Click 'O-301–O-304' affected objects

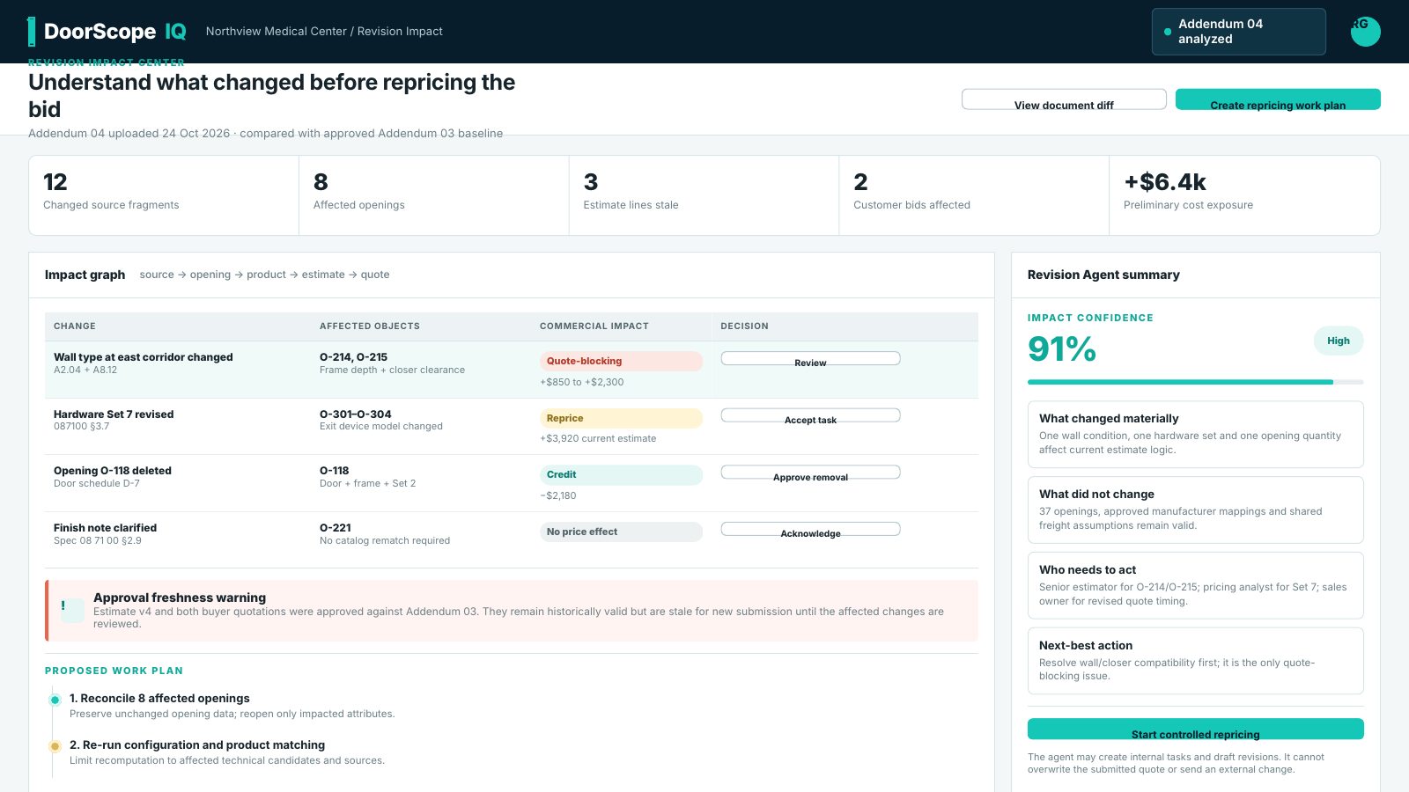(356, 414)
